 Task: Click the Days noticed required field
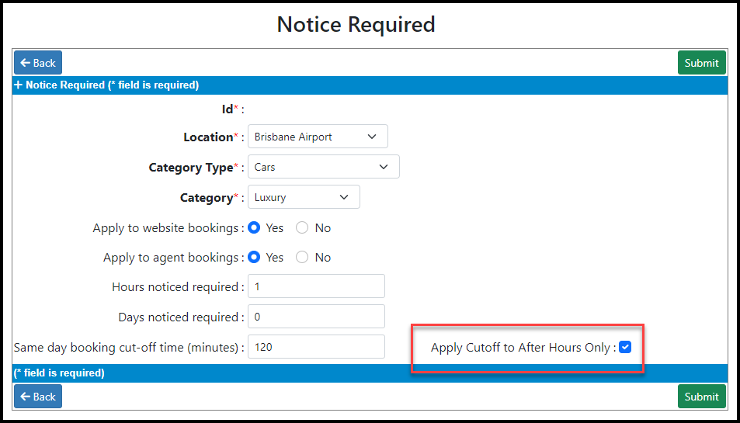pos(316,317)
